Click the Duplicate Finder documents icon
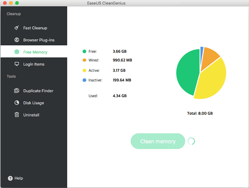Screen dimensions: 249x188 17,90
